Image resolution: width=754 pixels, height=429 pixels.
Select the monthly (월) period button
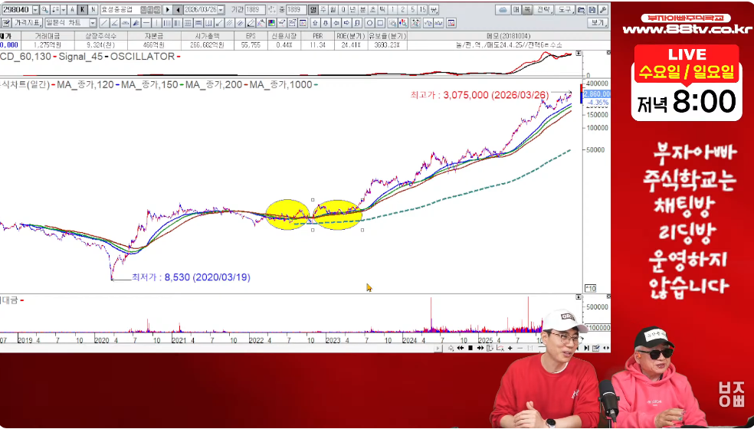(333, 10)
